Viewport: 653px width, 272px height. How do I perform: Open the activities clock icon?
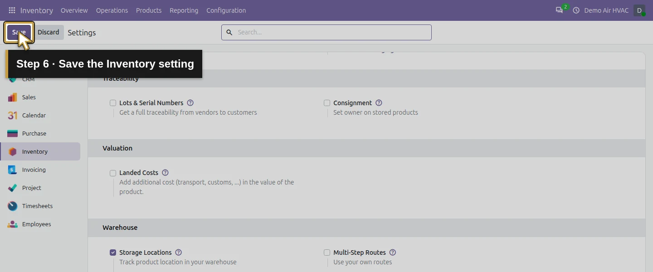pyautogui.click(x=576, y=10)
